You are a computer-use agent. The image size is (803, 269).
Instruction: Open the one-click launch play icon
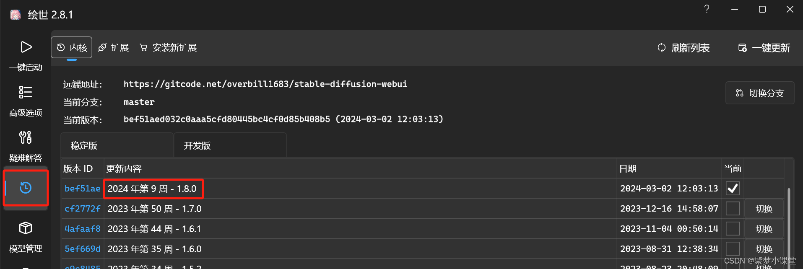point(26,47)
